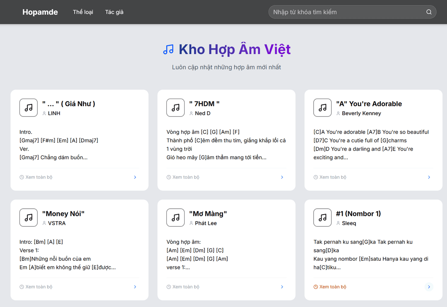This screenshot has width=447, height=307.
Task: Expand the #1 (Nombor 1) card via its chevron
Action: 429,286
